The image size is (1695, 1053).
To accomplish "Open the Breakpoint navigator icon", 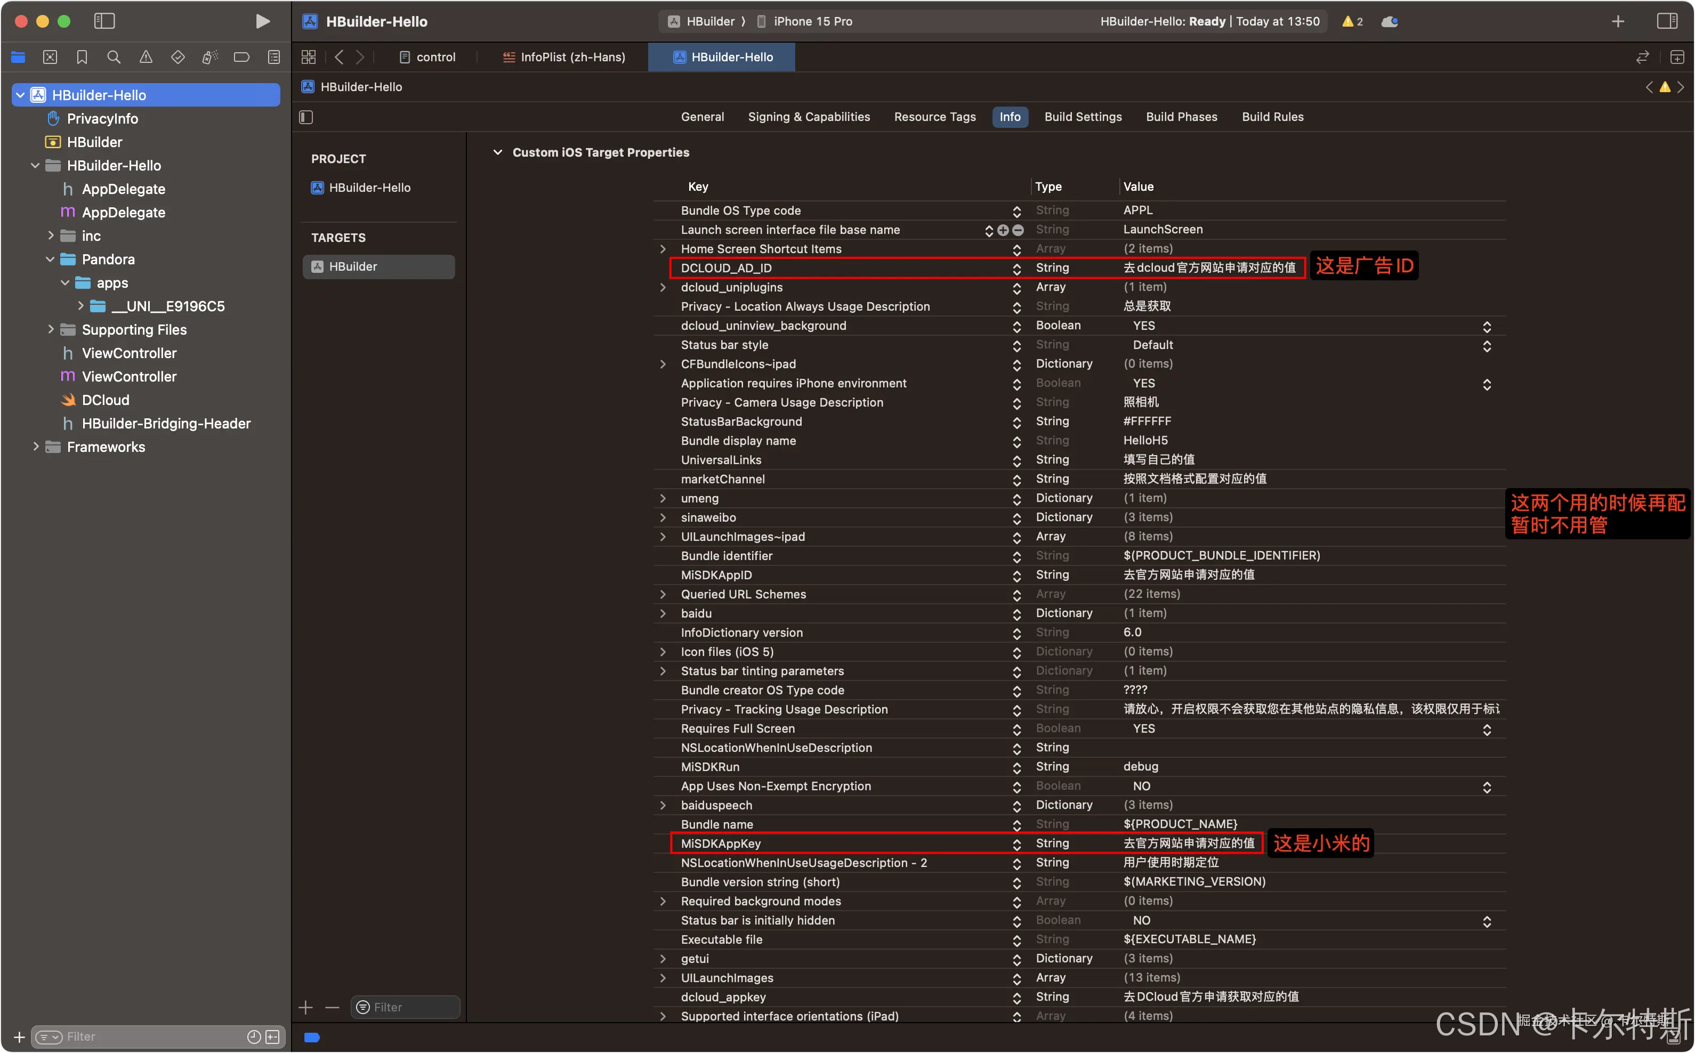I will coord(241,57).
